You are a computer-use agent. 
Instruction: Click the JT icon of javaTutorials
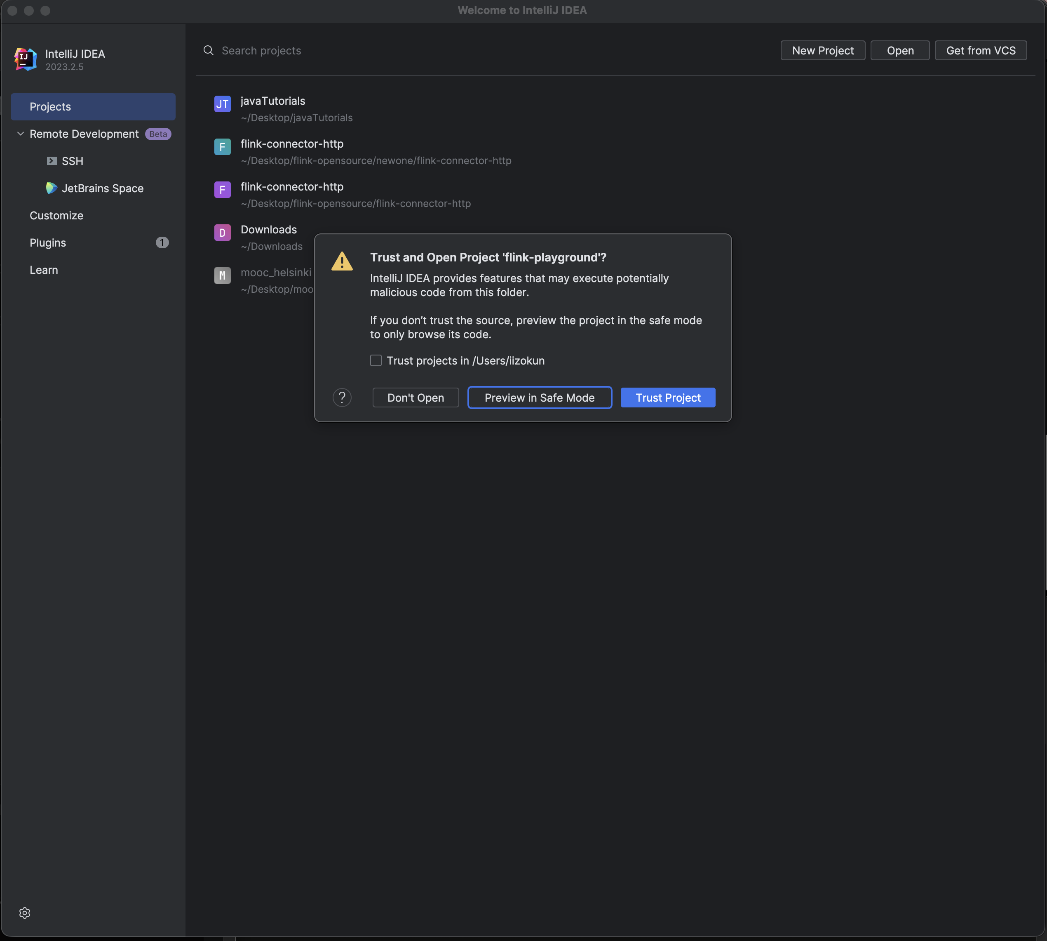click(x=222, y=104)
